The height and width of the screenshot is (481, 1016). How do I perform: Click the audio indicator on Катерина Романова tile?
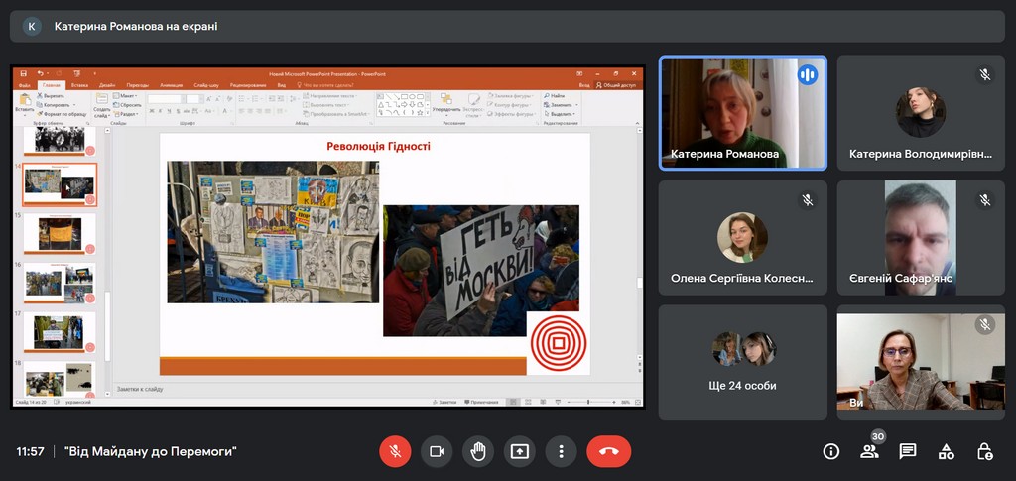pyautogui.click(x=807, y=75)
